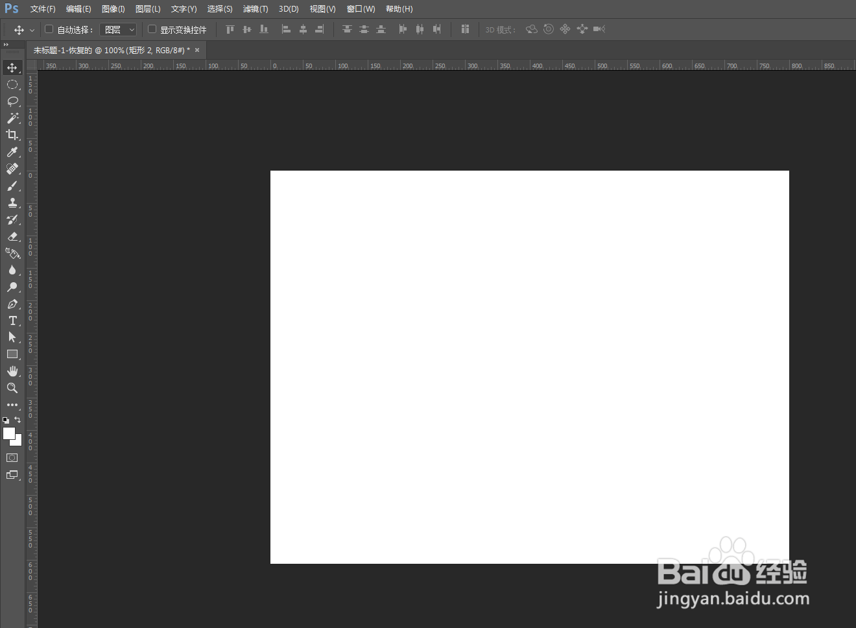This screenshot has height=628, width=856.
Task: Swap foreground and background colors
Action: coord(18,420)
